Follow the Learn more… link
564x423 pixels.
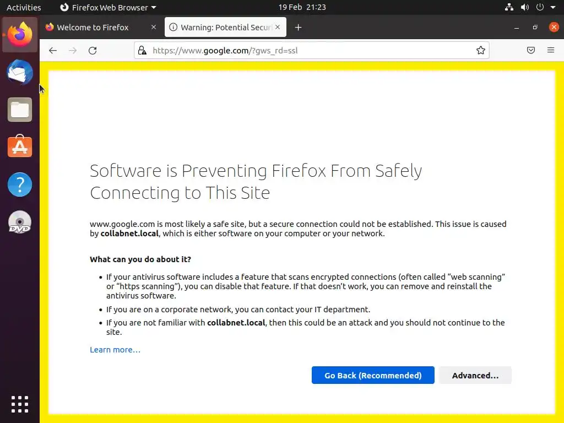[x=115, y=350]
